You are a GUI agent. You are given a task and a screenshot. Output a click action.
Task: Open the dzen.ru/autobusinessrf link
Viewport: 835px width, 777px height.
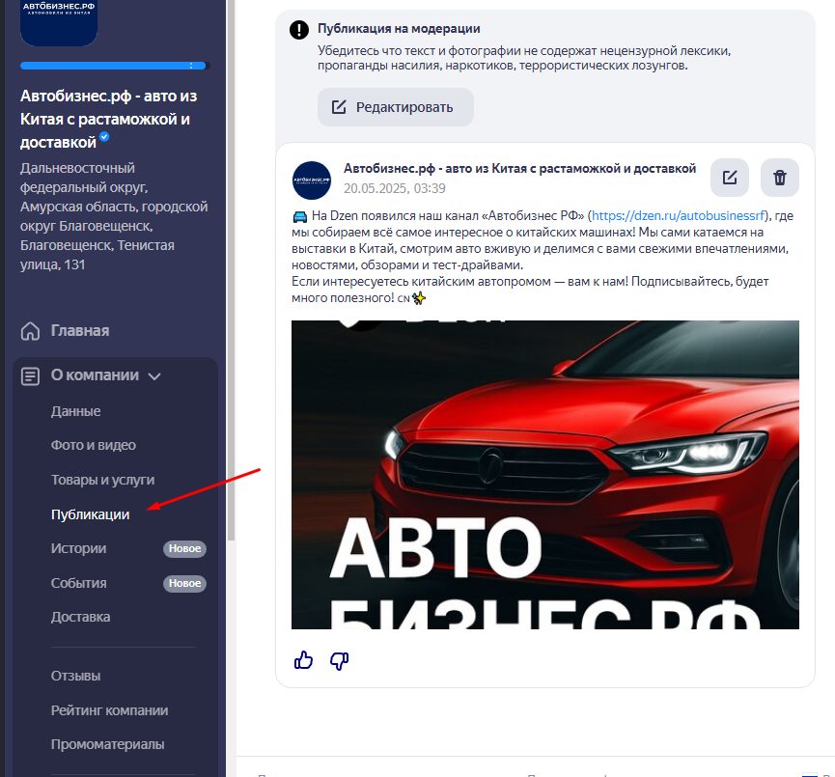678,215
